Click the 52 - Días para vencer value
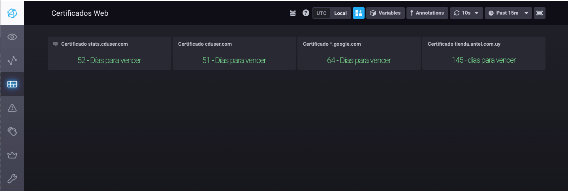The height and width of the screenshot is (191, 568). coord(109,60)
